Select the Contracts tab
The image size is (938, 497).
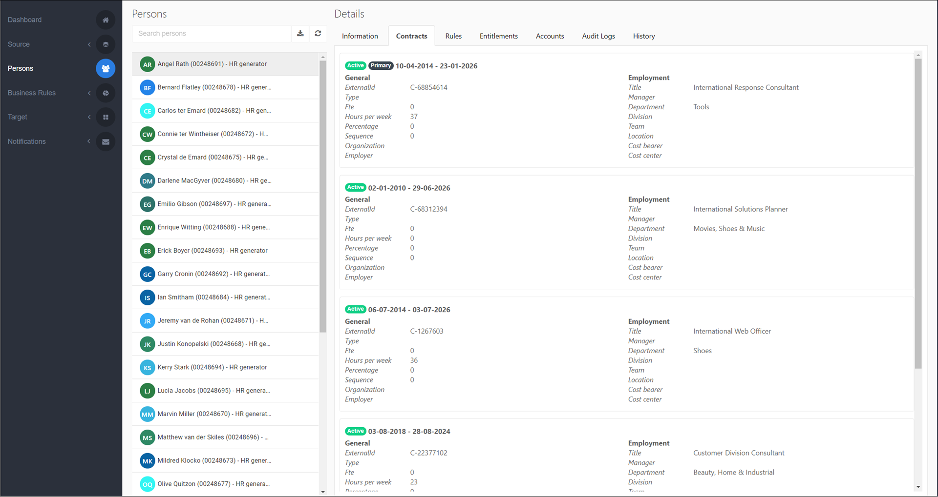412,36
